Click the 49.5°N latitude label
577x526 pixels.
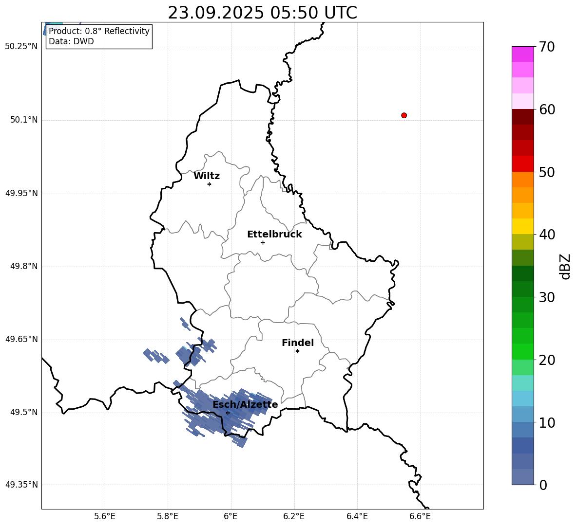[x=24, y=412]
